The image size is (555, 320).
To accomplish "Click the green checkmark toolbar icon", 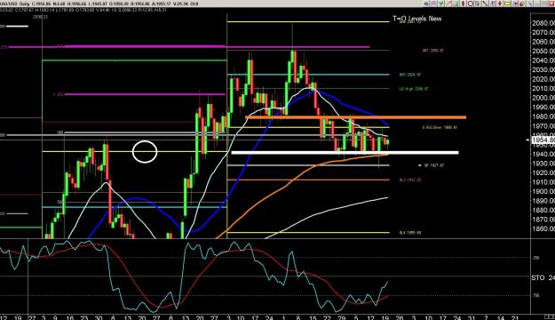I will tap(441, 4).
